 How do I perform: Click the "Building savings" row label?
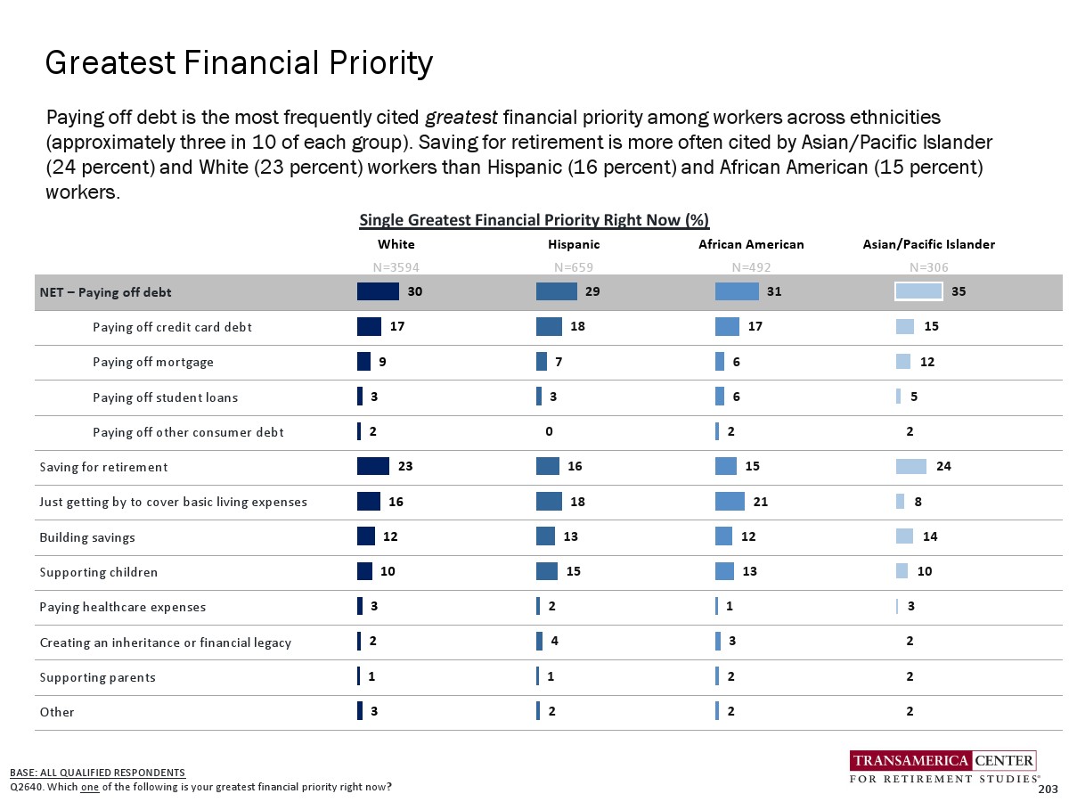[87, 537]
